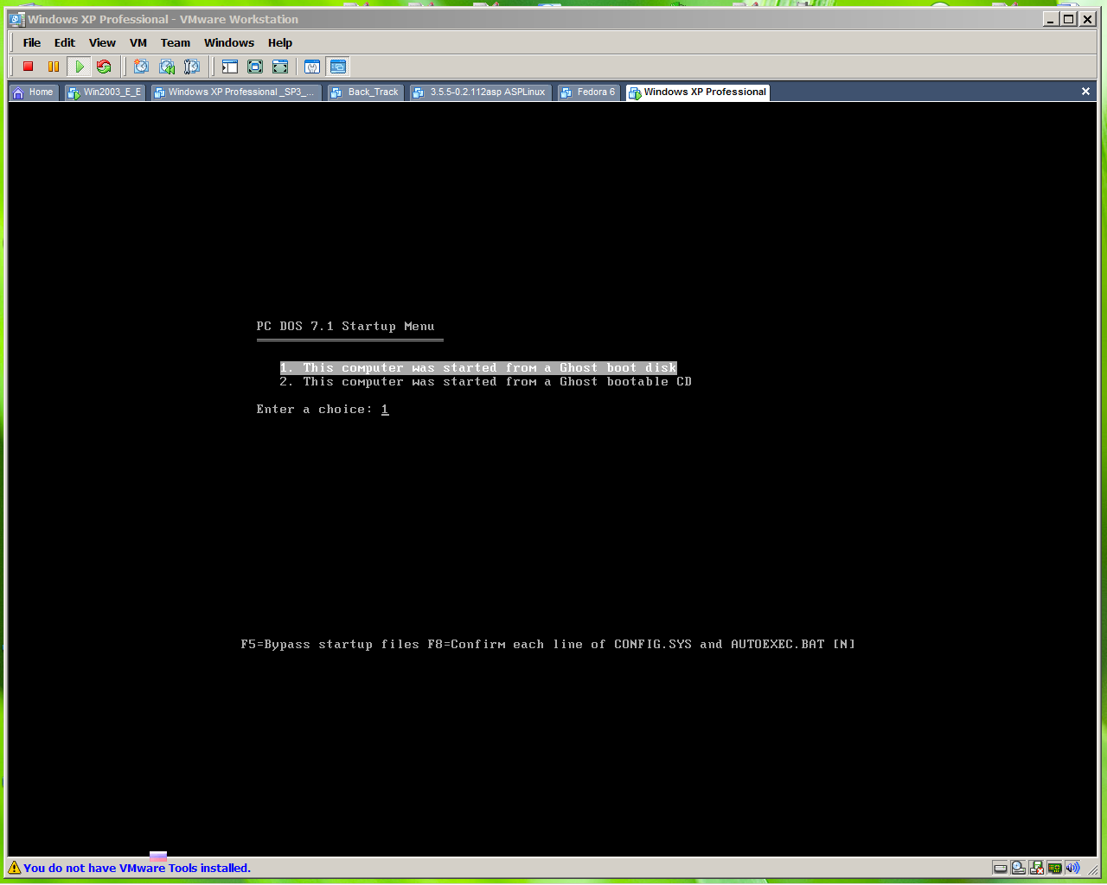Toggle the sidebar panel icon
The image size is (1107, 885).
tap(229, 67)
